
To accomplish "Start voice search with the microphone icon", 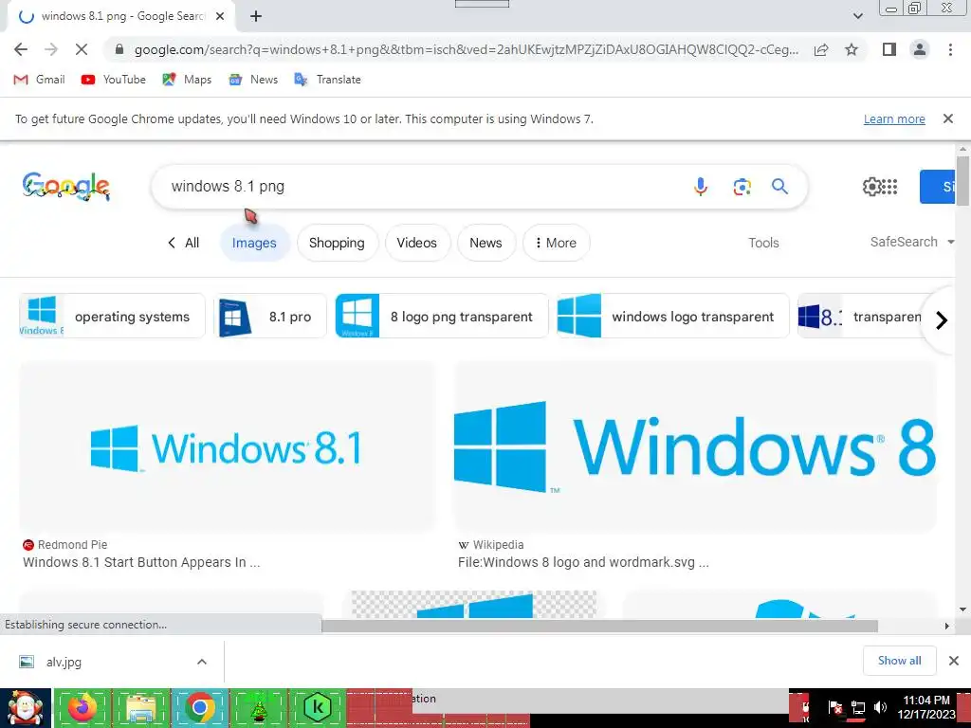I will [701, 187].
